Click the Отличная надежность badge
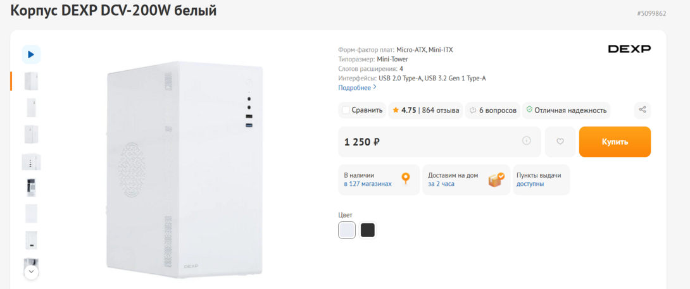 (566, 110)
